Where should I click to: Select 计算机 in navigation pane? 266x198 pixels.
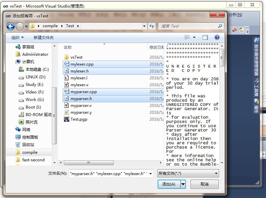pyautogui.click(x=28, y=62)
